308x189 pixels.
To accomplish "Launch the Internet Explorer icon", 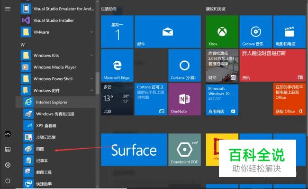I will (28, 102).
